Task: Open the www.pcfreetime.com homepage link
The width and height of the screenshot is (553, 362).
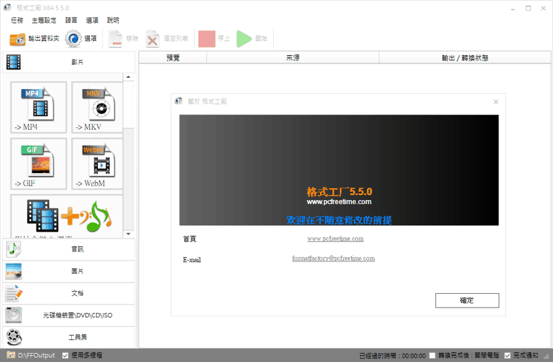Action: (335, 239)
